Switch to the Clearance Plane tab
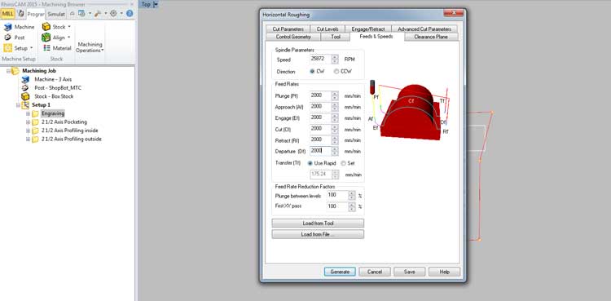Screen dimensions: 611x301 431,37
